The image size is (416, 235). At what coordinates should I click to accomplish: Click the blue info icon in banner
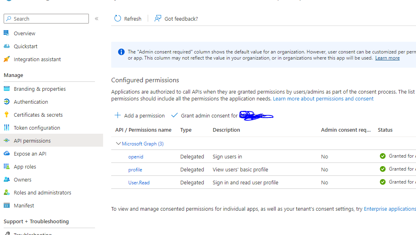(121, 52)
